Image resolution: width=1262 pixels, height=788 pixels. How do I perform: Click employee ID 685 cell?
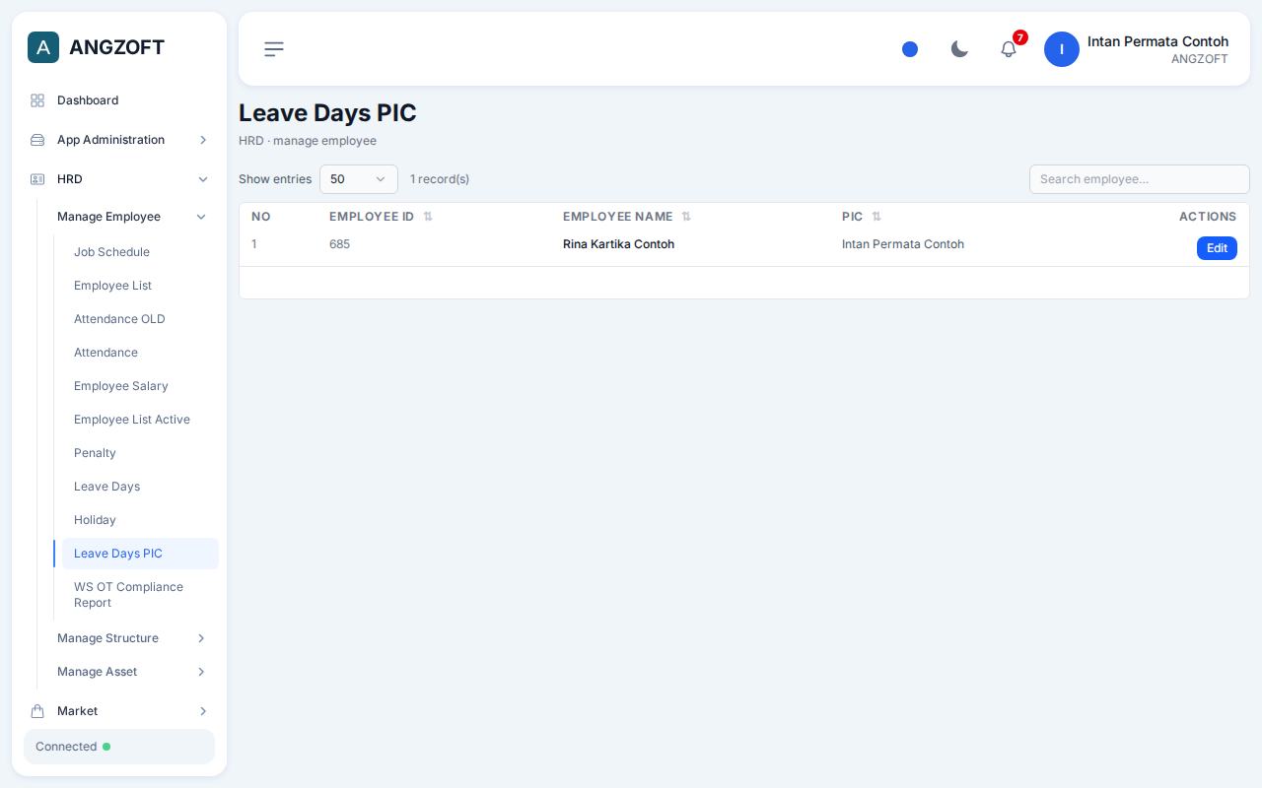click(339, 244)
